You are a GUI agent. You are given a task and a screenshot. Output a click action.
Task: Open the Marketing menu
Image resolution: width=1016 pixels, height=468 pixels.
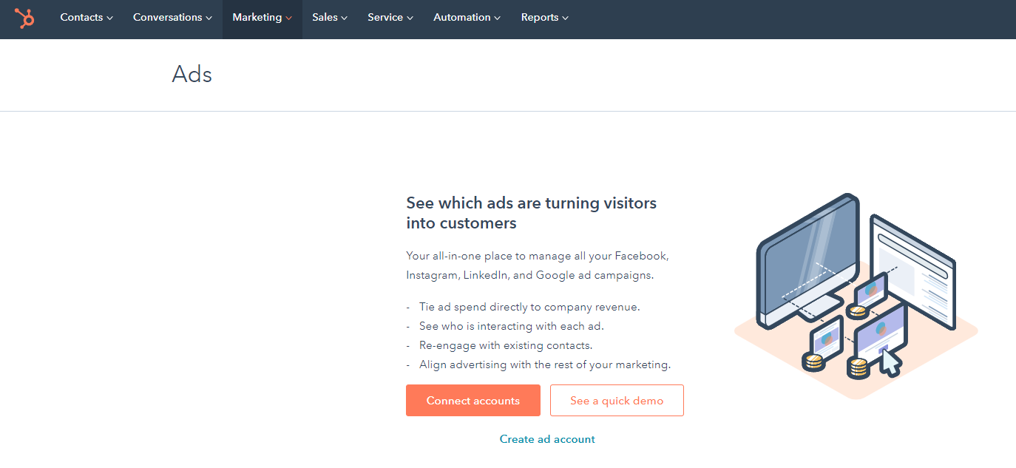(x=262, y=18)
